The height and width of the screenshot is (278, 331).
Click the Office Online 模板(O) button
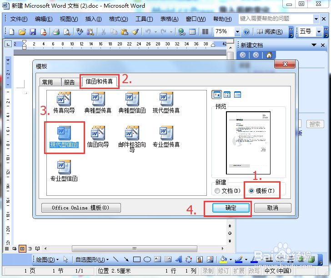point(81,208)
